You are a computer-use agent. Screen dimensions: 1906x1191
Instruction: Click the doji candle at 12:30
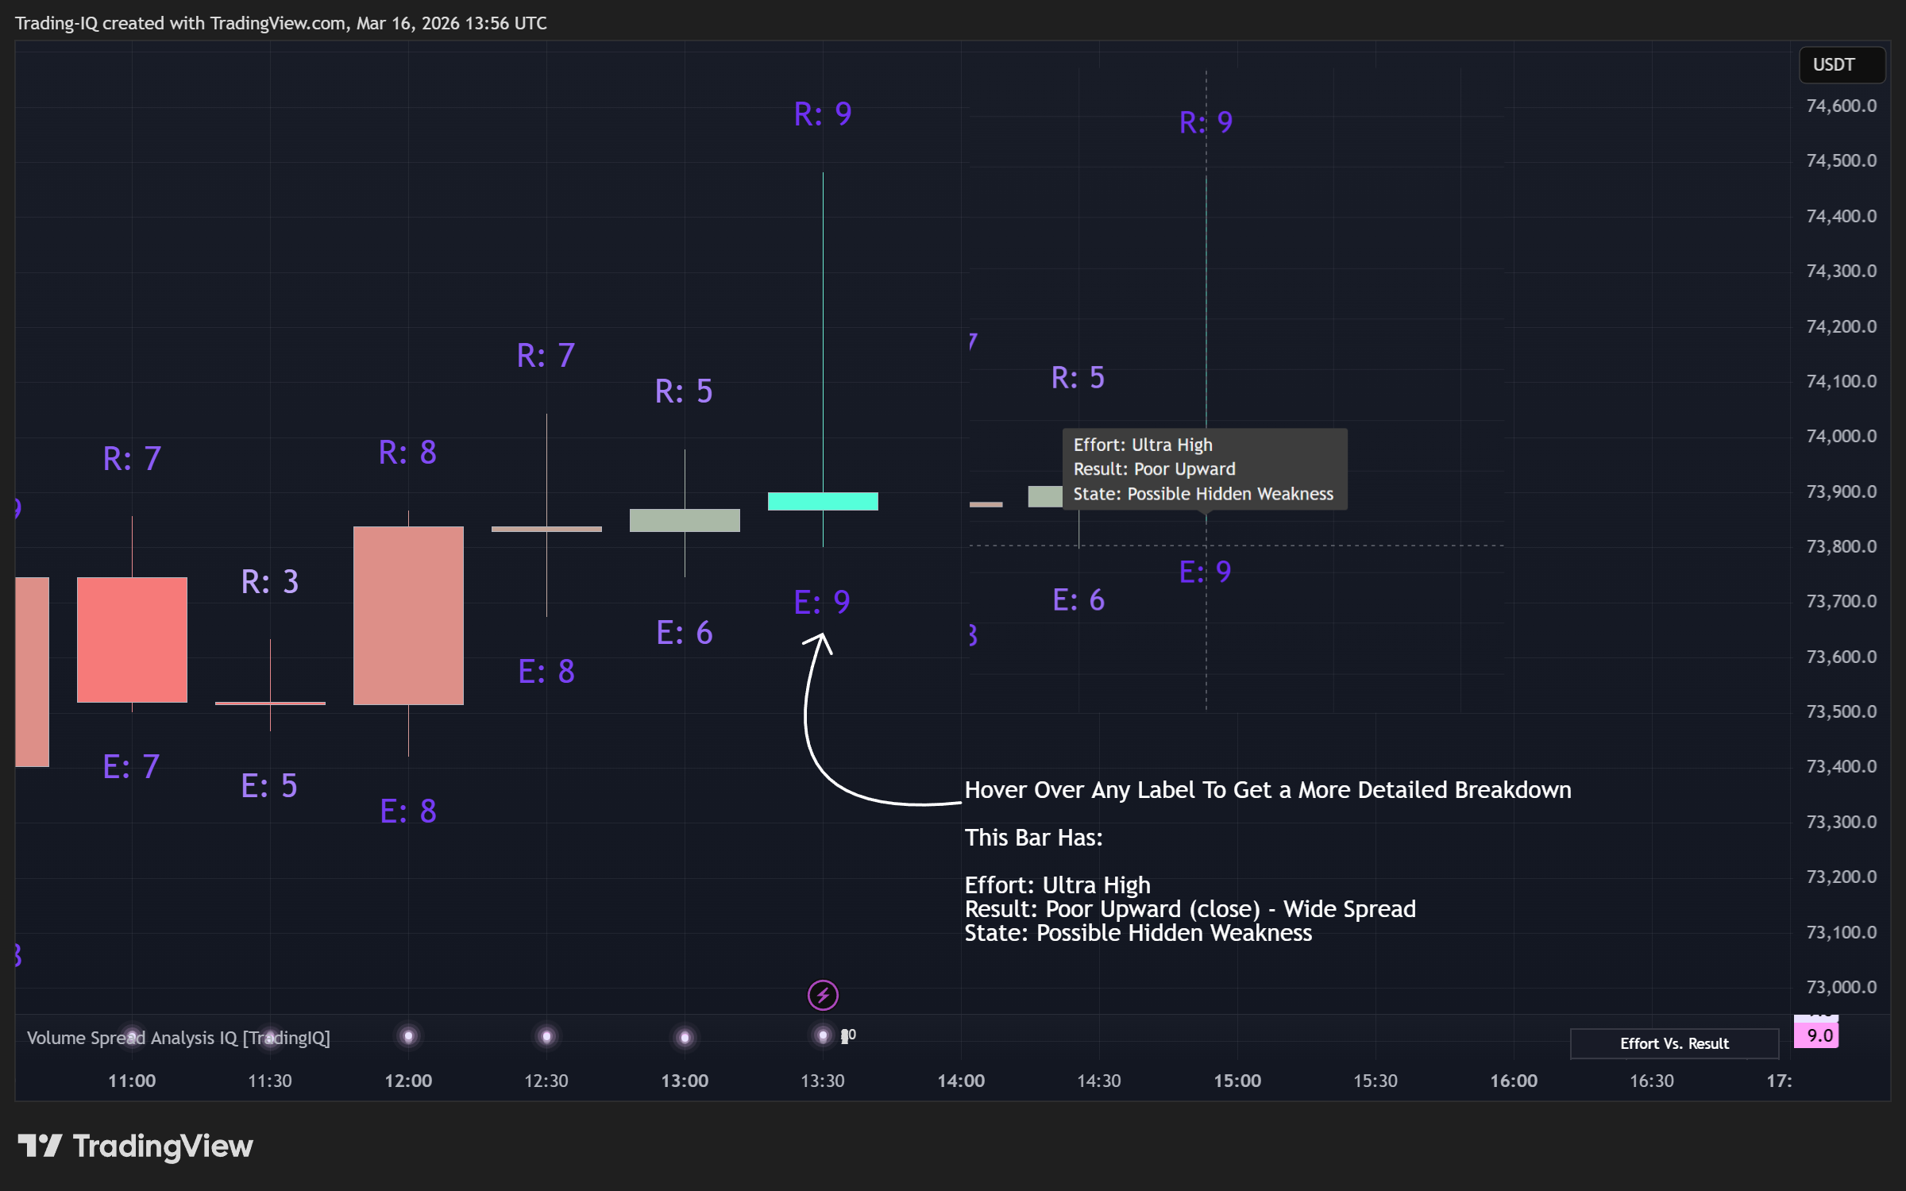click(546, 529)
